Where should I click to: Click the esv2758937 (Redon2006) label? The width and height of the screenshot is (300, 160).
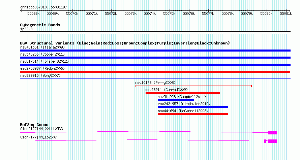pyautogui.click(x=42, y=68)
